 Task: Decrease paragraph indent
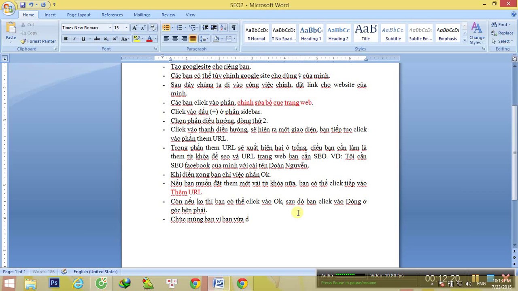[x=205, y=27]
